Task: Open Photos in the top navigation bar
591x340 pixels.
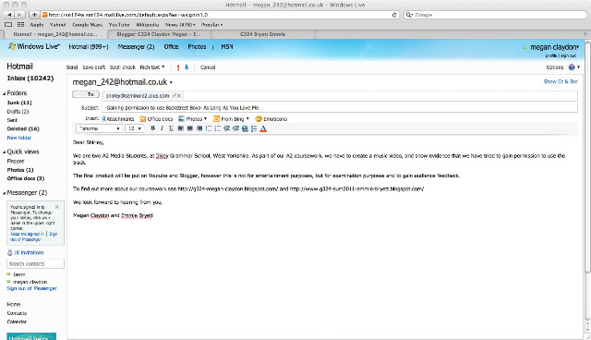Action: [x=197, y=47]
